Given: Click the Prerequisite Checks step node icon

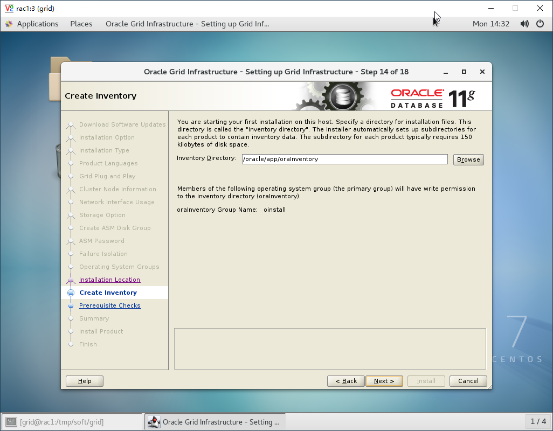Looking at the screenshot, I should click(71, 306).
